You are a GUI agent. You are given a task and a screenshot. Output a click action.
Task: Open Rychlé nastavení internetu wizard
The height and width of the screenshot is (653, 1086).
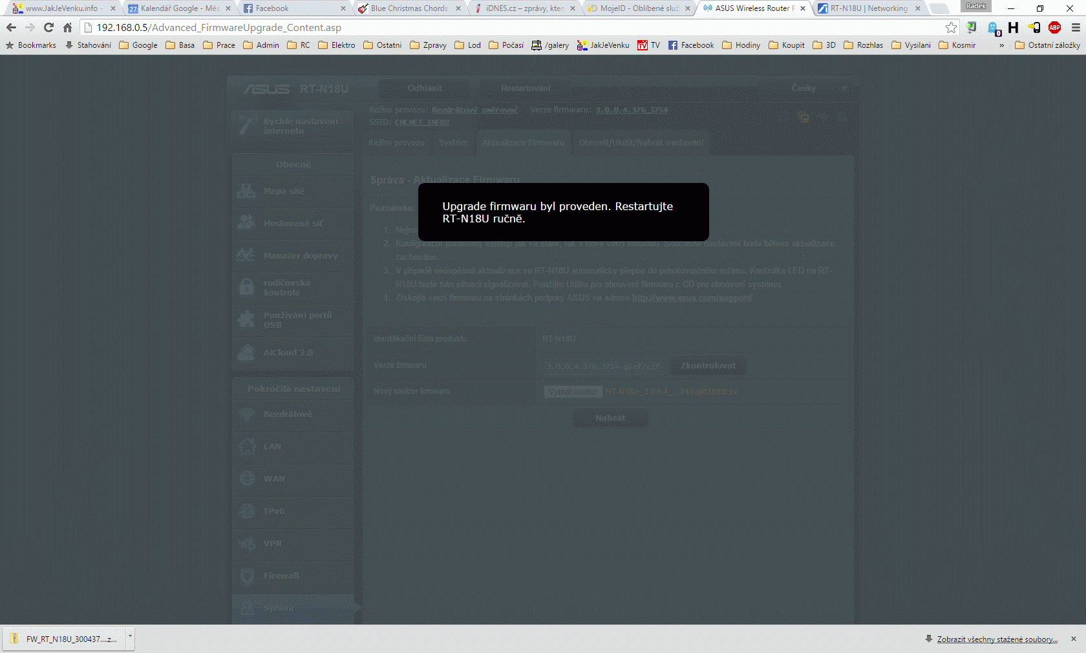[293, 125]
